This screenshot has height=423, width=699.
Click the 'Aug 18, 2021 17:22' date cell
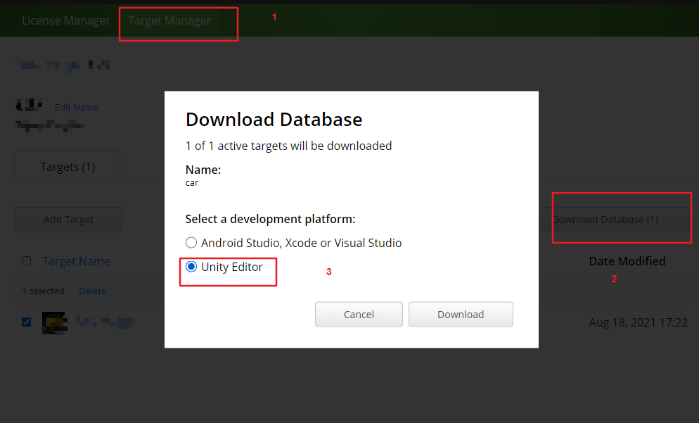639,322
